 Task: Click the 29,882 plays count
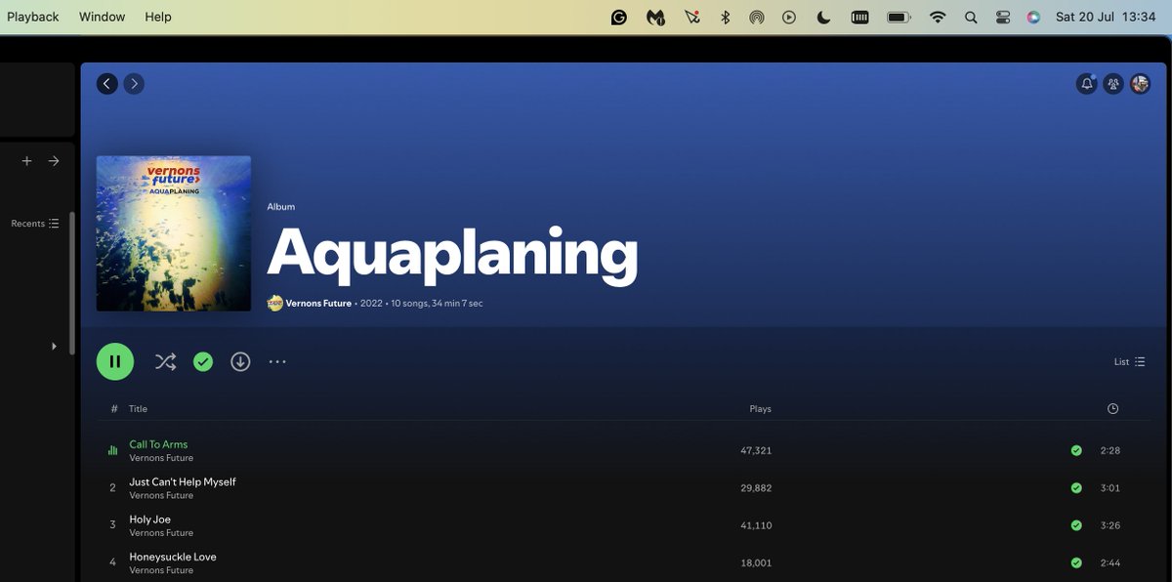(756, 488)
